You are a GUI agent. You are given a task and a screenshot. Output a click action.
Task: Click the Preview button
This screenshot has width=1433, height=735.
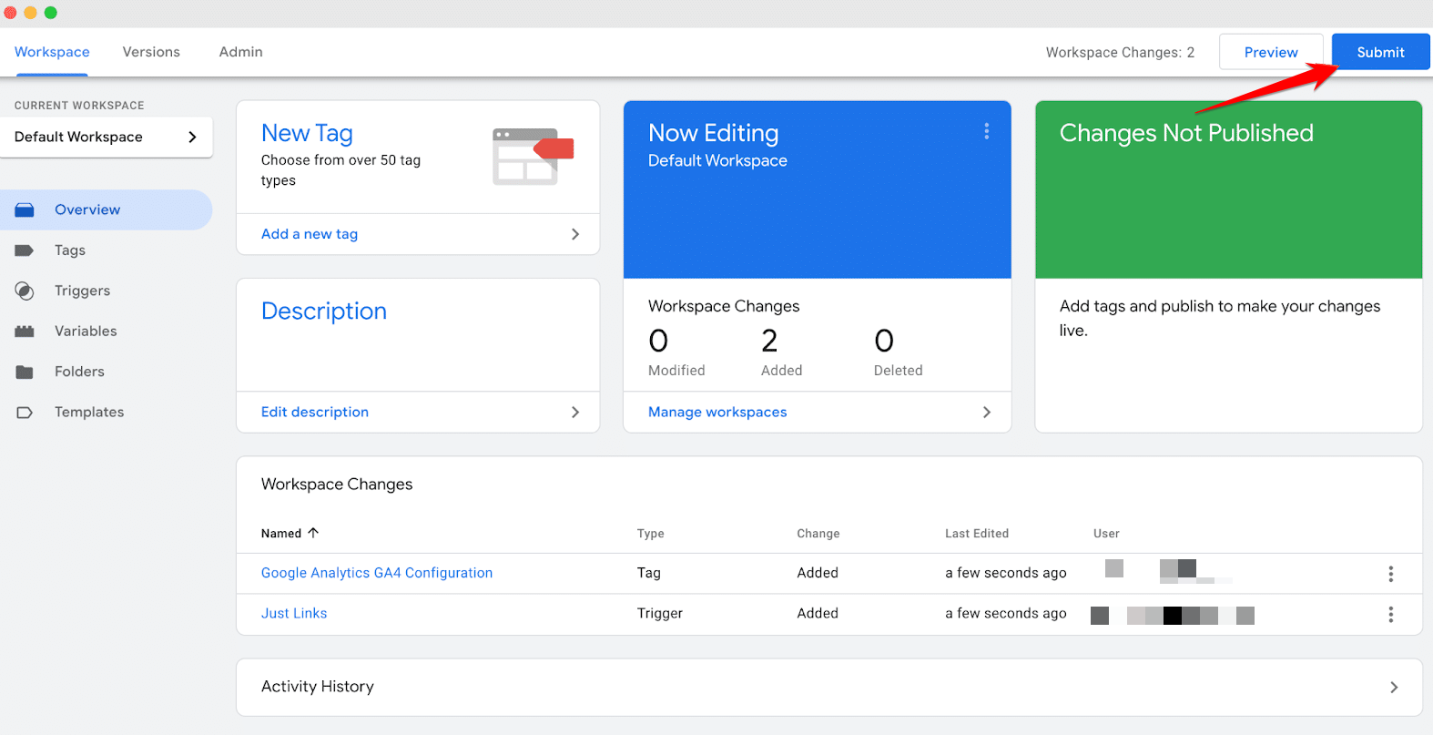(1270, 53)
